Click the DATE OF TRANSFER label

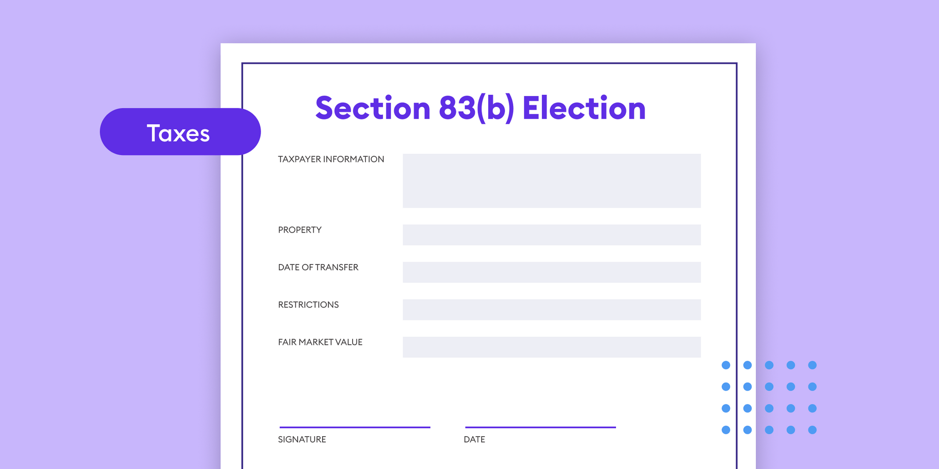pos(318,267)
